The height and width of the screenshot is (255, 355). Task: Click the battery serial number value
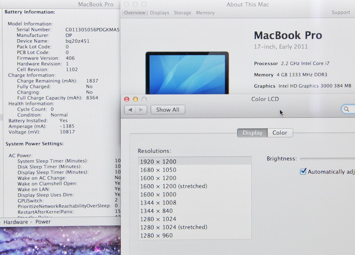click(92, 30)
